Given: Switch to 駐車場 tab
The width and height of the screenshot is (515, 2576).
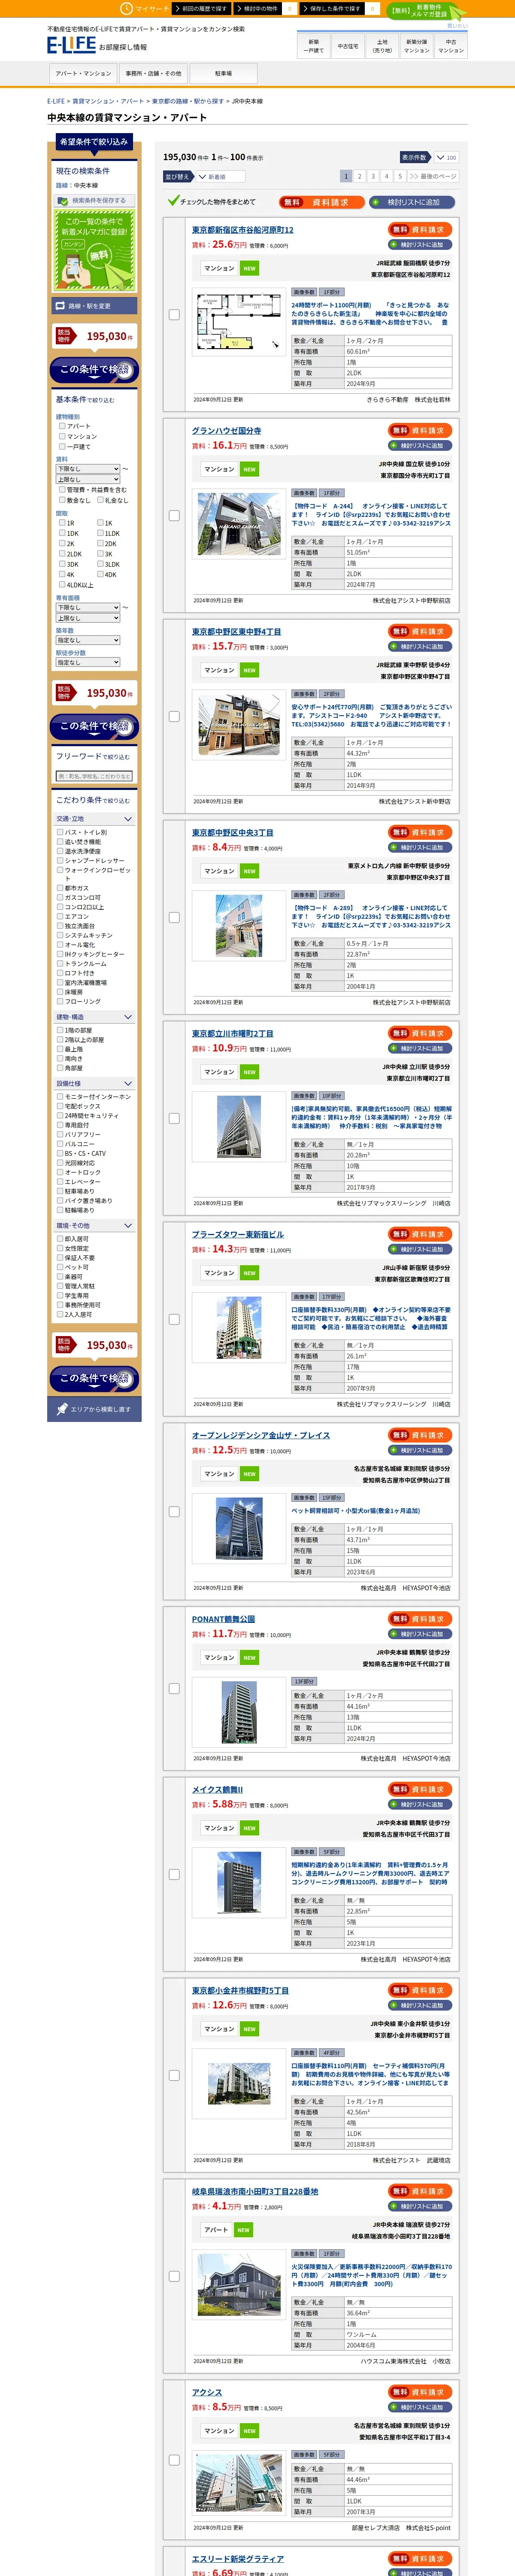Looking at the screenshot, I should (x=223, y=73).
